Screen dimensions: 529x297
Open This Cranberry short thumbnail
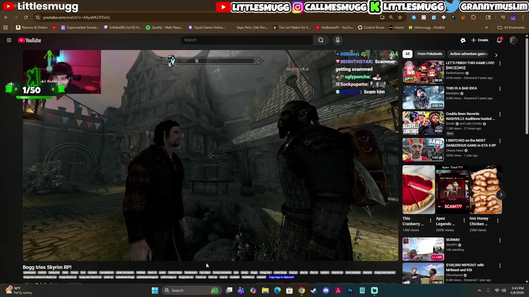(x=419, y=190)
